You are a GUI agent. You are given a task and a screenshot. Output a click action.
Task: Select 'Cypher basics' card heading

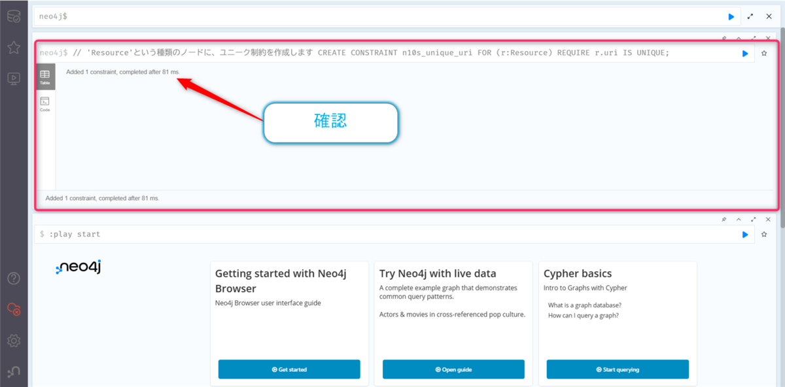coord(578,273)
